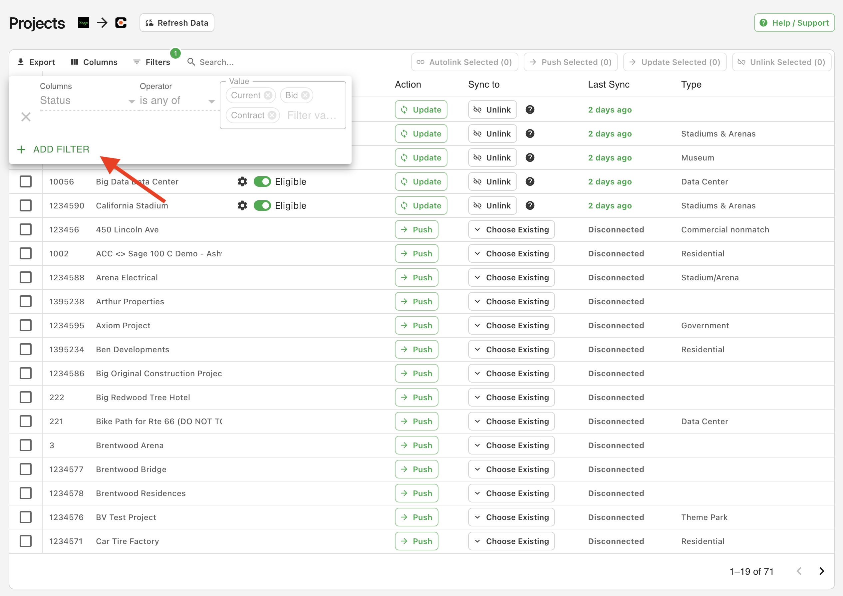The image size is (843, 596).
Task: Click Update Selected (0) button
Action: (x=675, y=62)
